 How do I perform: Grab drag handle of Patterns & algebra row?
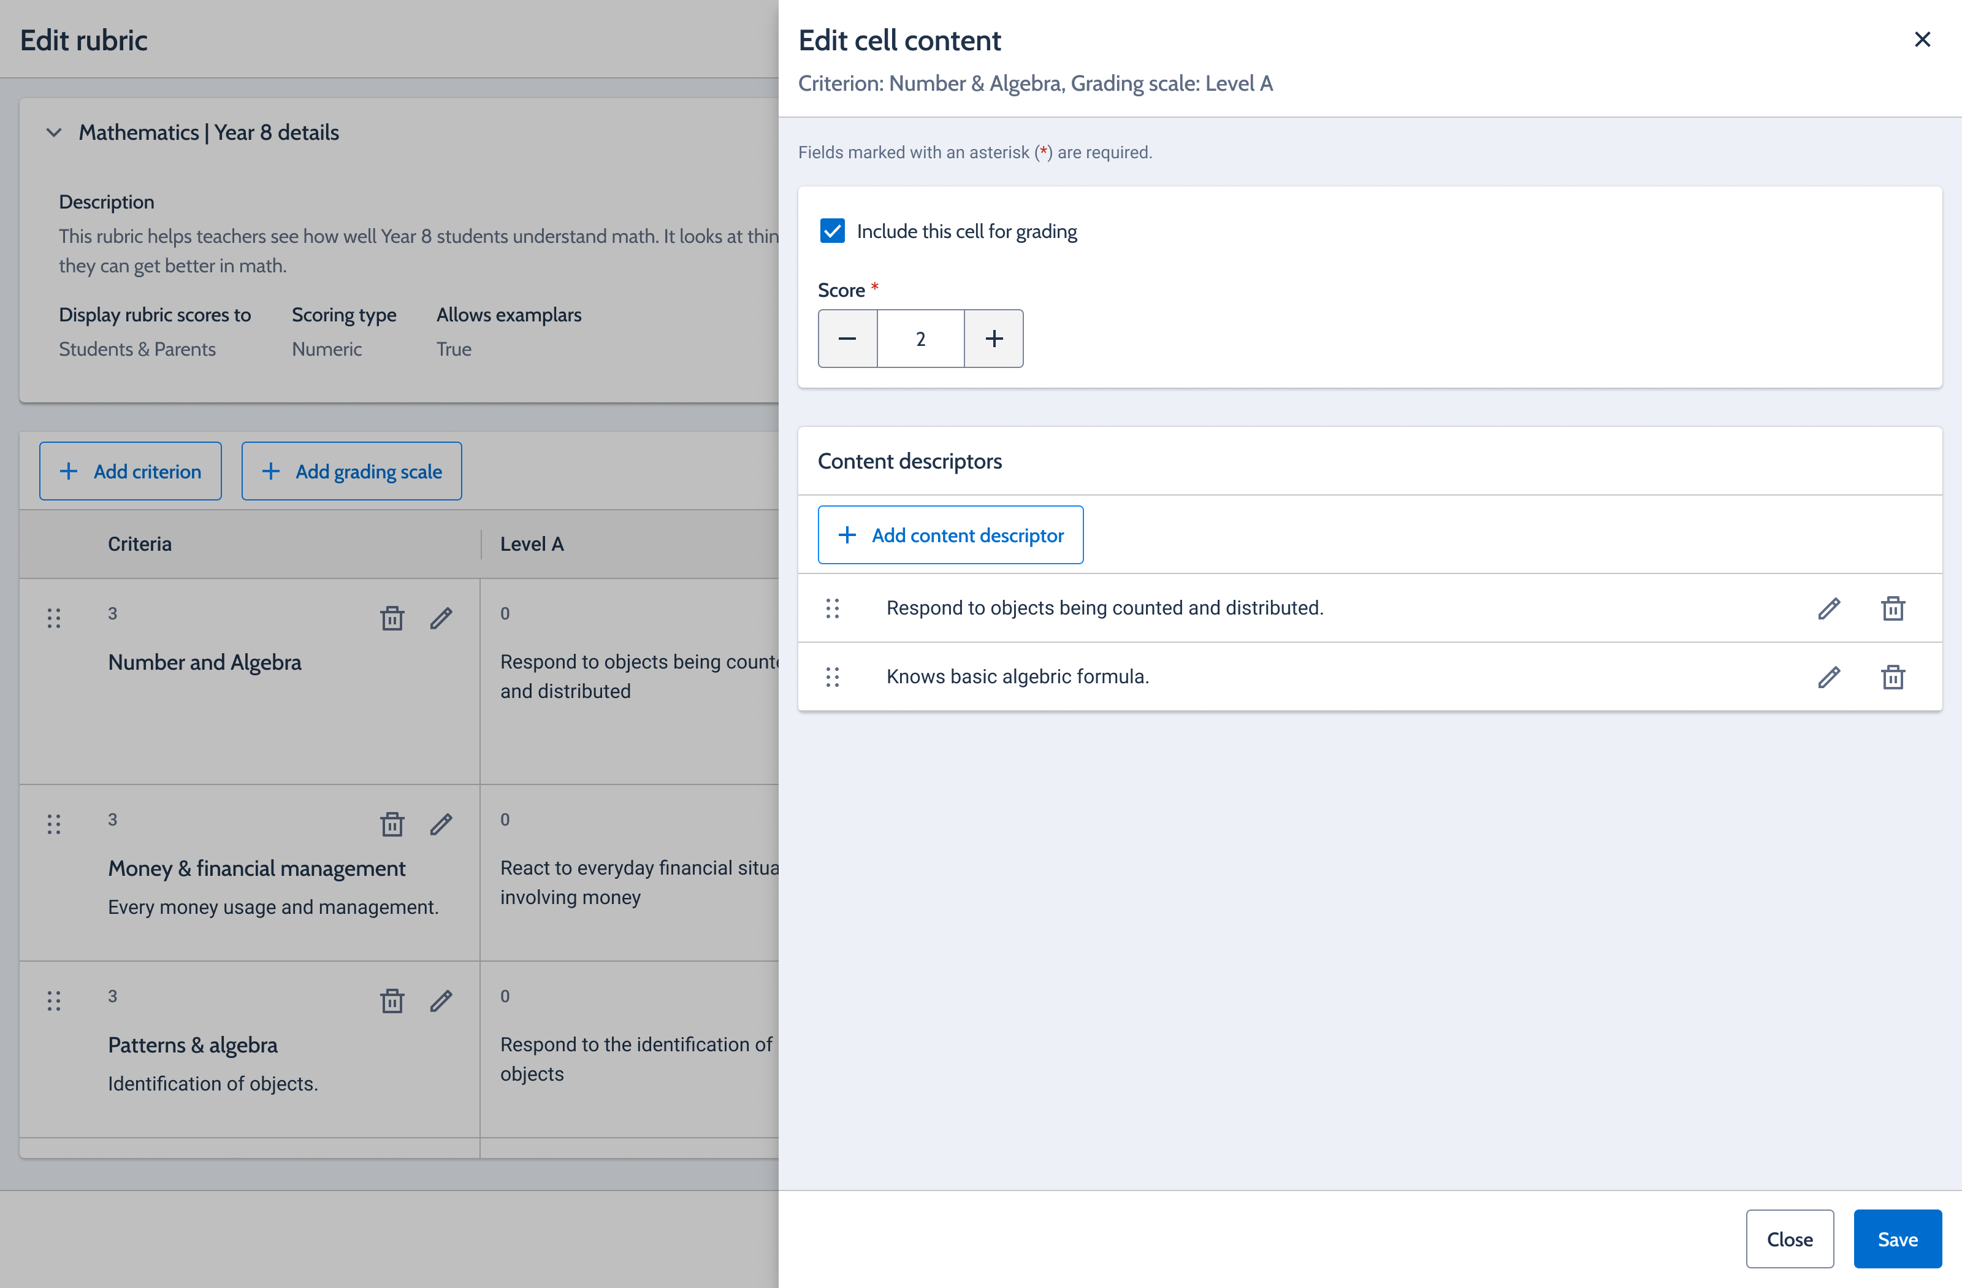point(53,1000)
